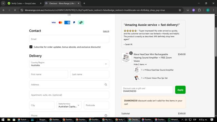Click the Kleva HearClear Sound Amplifier item thumbnail

(x=137, y=70)
